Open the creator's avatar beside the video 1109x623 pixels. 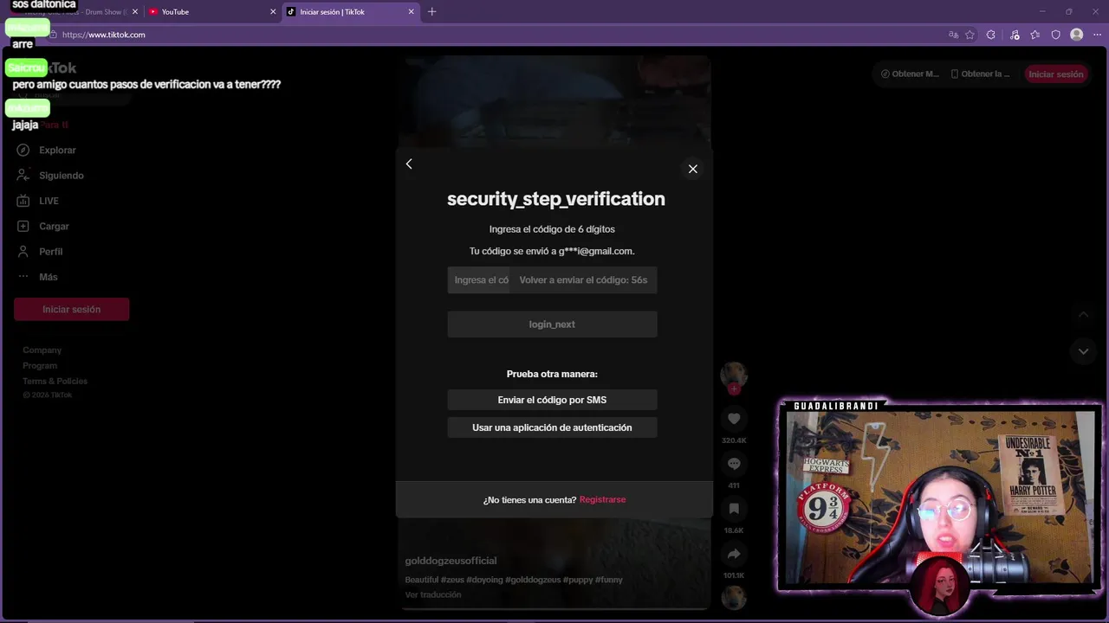coord(734,374)
